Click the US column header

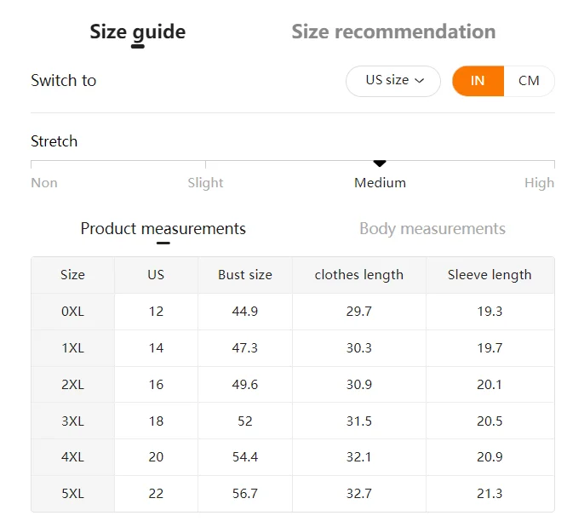(x=156, y=275)
